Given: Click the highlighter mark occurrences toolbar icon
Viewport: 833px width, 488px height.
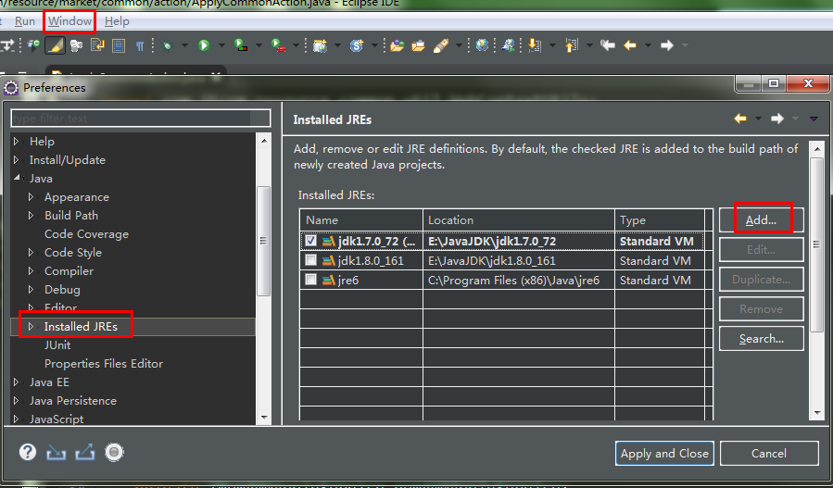Looking at the screenshot, I should point(54,45).
